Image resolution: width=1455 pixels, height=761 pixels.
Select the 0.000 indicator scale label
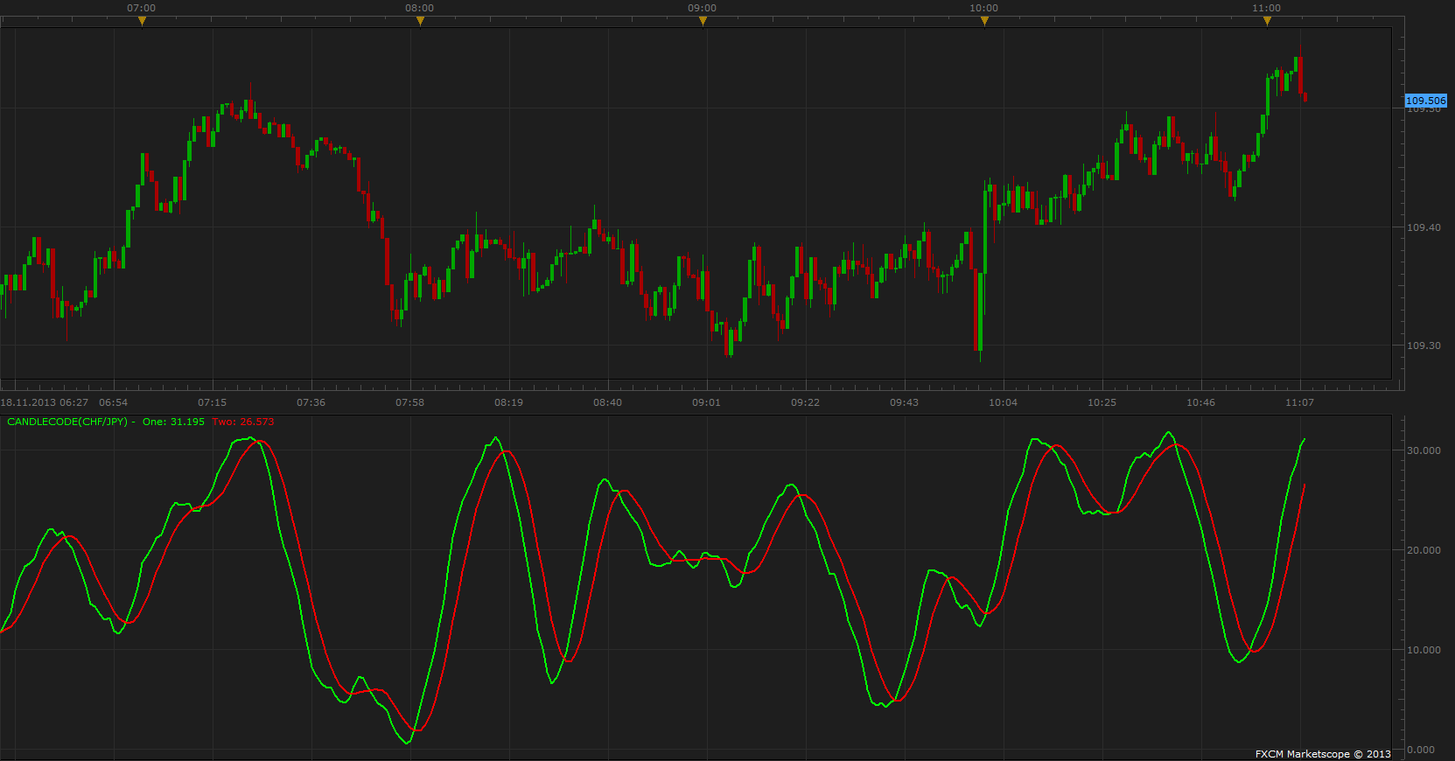1421,750
